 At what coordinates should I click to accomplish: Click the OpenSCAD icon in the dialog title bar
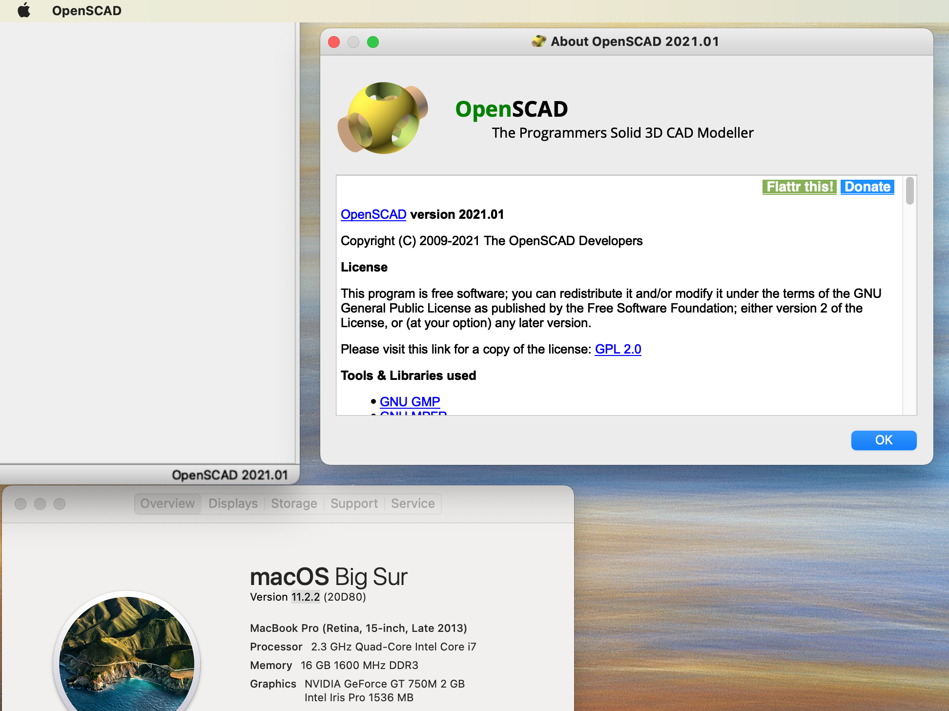pyautogui.click(x=538, y=42)
